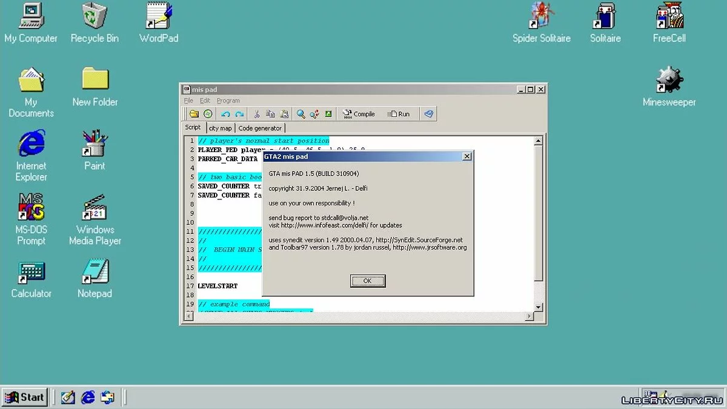The width and height of the screenshot is (727, 409).
Task: Switch to the Code generator tab
Action: (x=260, y=128)
